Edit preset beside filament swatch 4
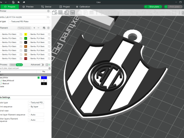Image resolution: width=184 pixels, height=138 pixels. click(21, 38)
